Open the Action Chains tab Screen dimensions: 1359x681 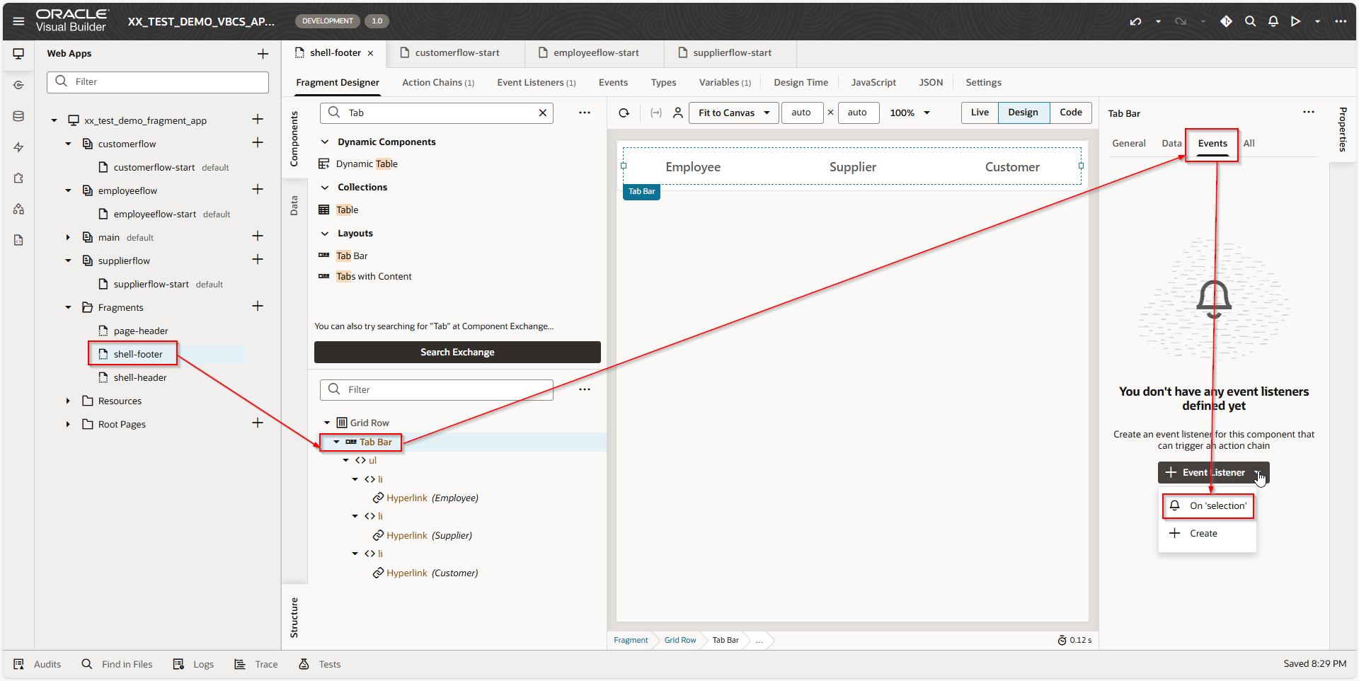point(437,83)
